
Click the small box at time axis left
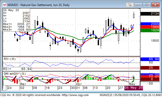[4, 88]
